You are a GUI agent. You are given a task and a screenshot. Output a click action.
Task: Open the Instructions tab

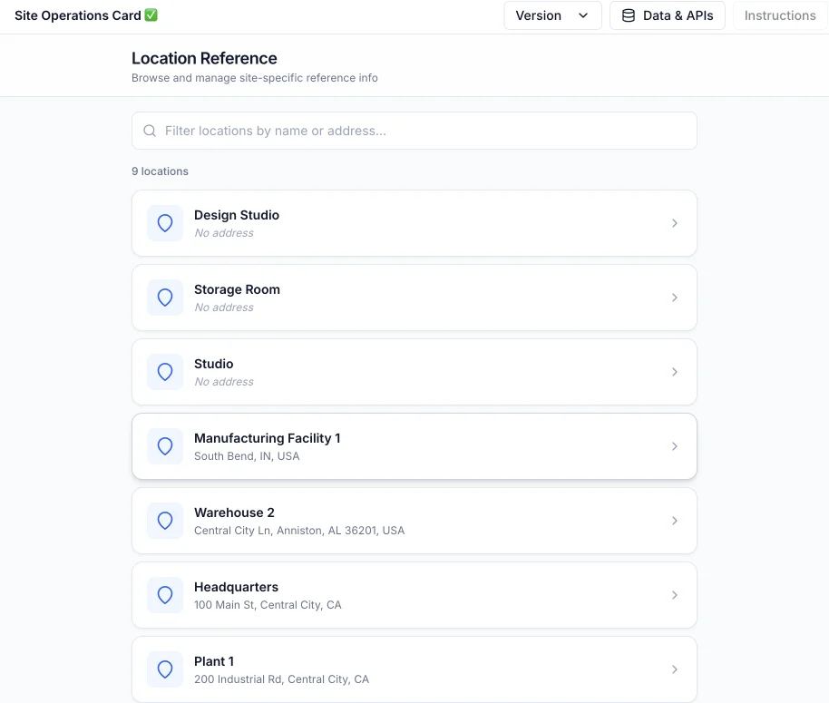pos(780,15)
